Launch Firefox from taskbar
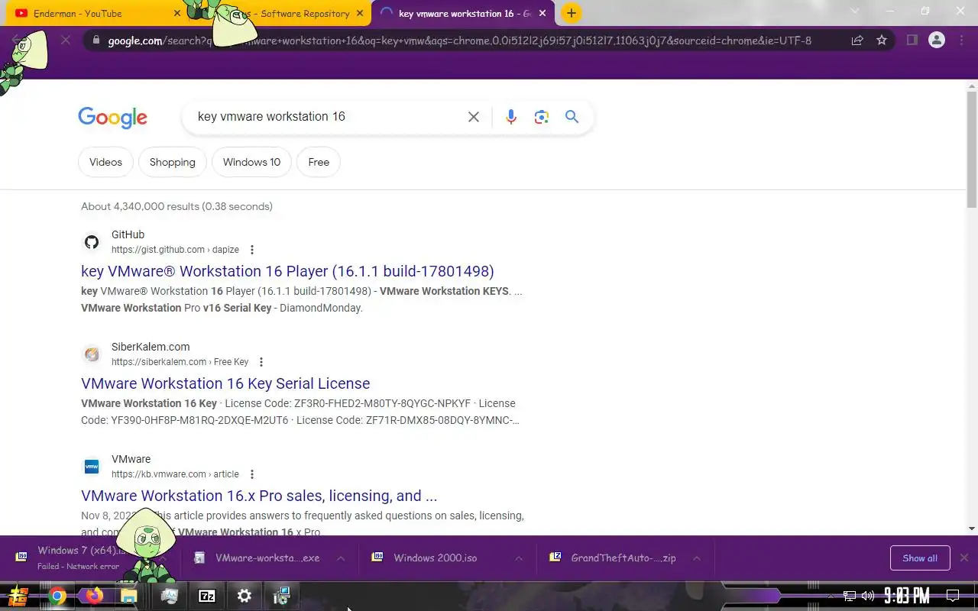 (94, 596)
